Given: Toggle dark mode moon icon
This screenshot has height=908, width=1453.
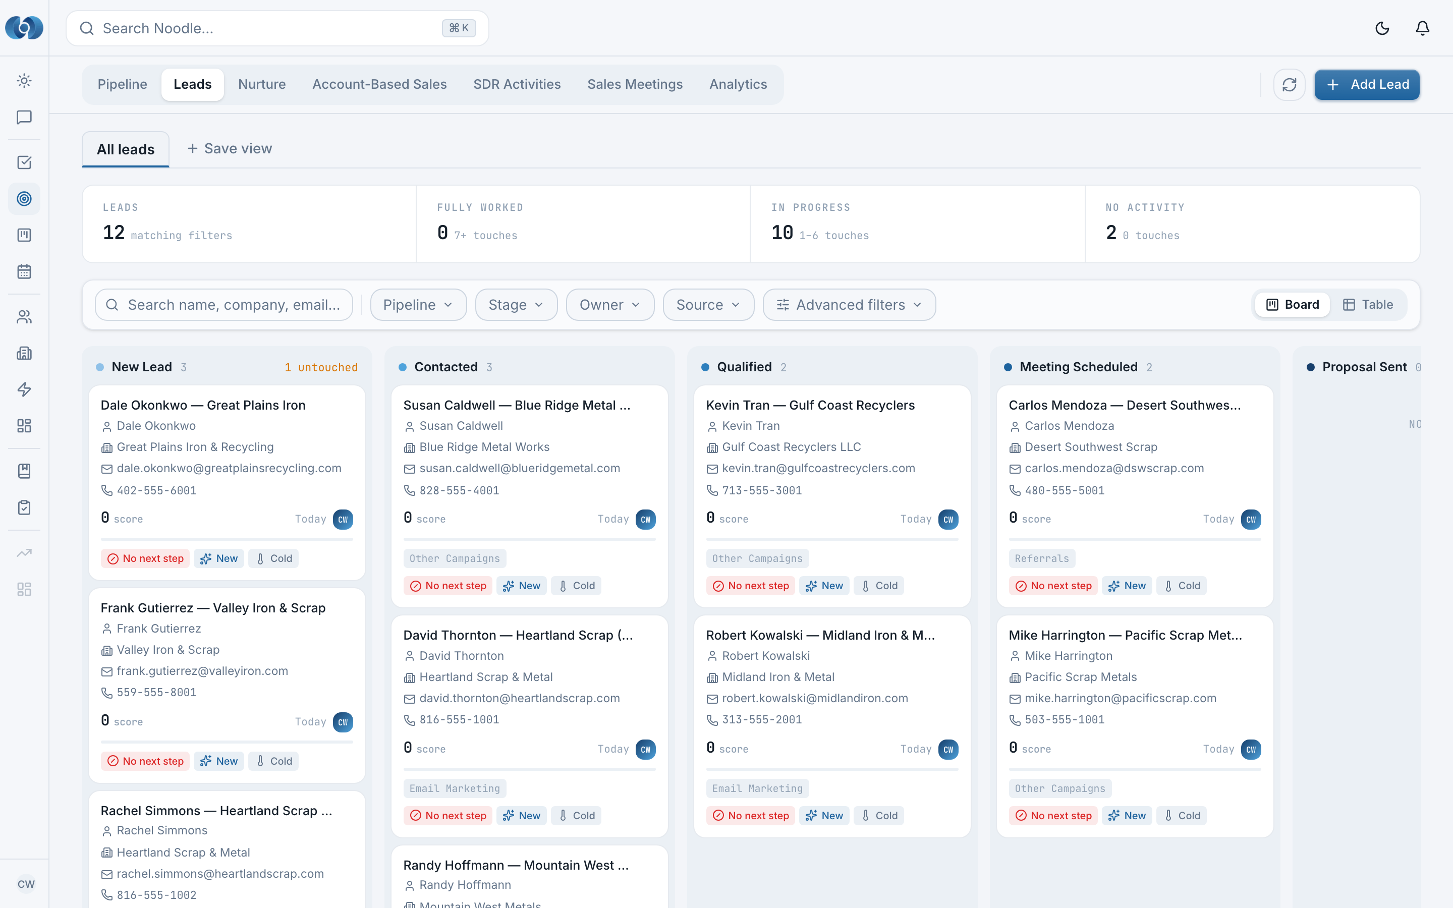Looking at the screenshot, I should tap(1382, 28).
